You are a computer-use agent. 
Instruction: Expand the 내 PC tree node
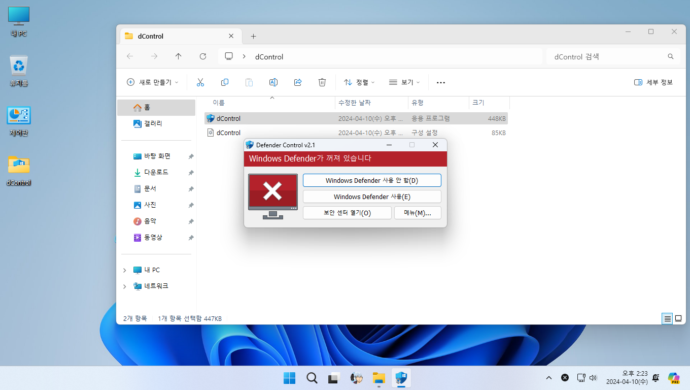(x=125, y=270)
